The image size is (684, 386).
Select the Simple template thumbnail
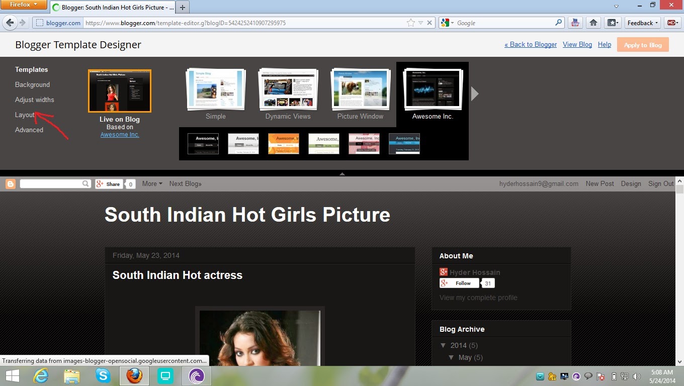(216, 90)
